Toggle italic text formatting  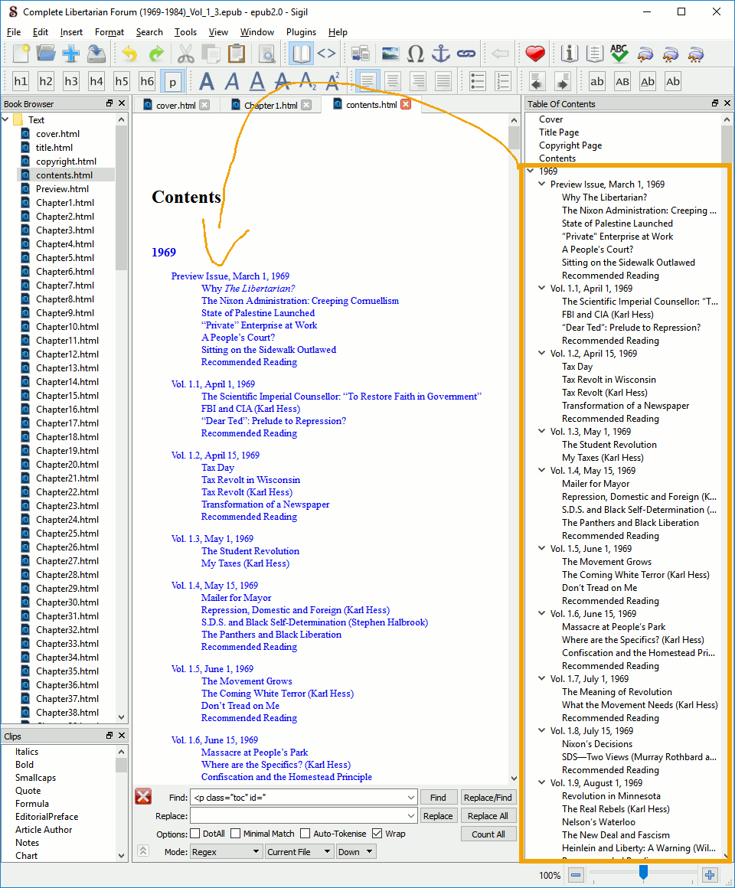[232, 82]
